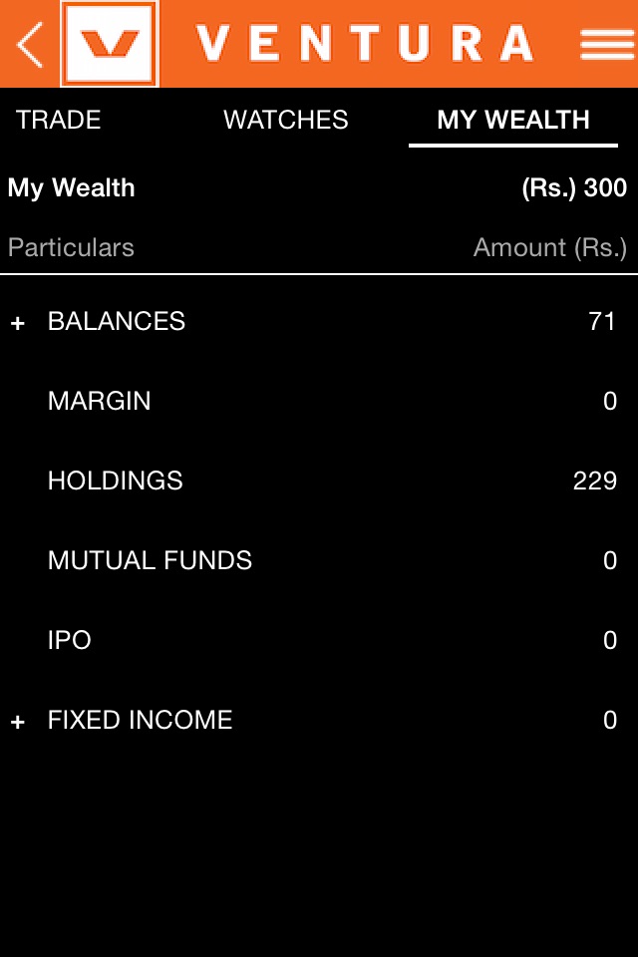Tap the Ventura logo icon
The image size is (638, 957).
click(110, 44)
